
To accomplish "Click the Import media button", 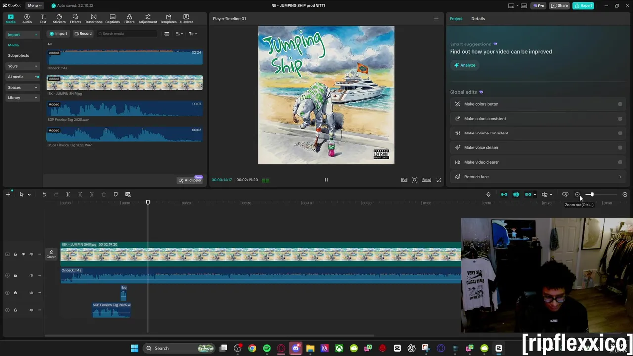I will click(58, 34).
